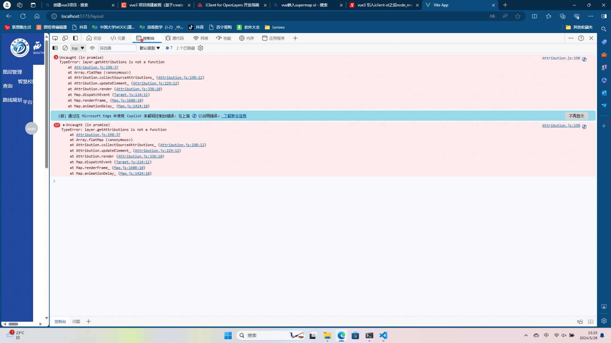Open browser settings and more menu

[x=591, y=16]
